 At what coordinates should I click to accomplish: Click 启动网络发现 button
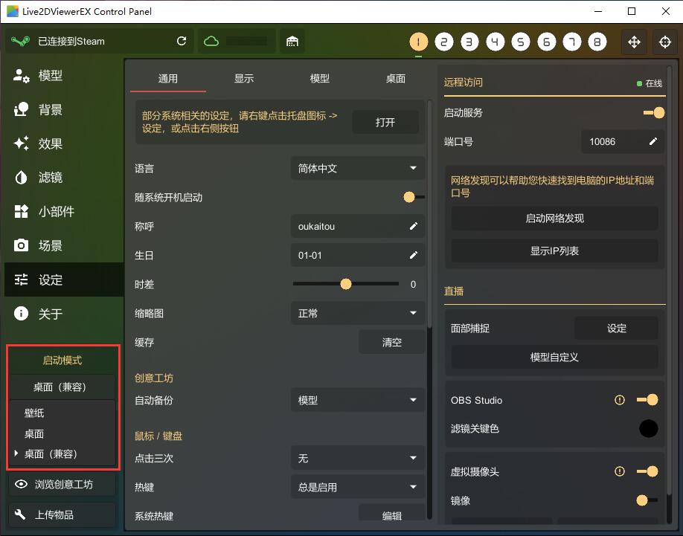coord(554,219)
